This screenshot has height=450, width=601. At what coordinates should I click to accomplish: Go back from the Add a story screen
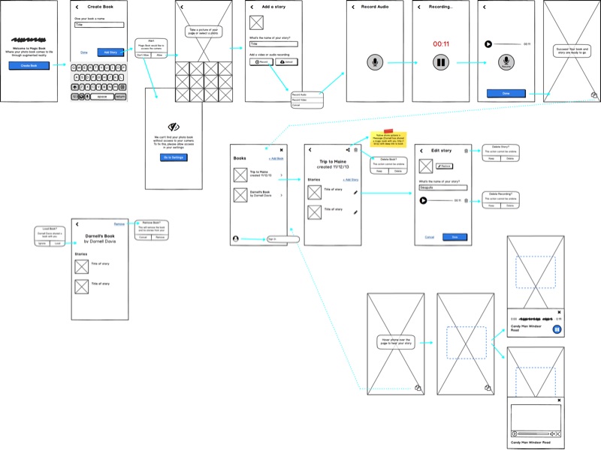[x=252, y=7]
